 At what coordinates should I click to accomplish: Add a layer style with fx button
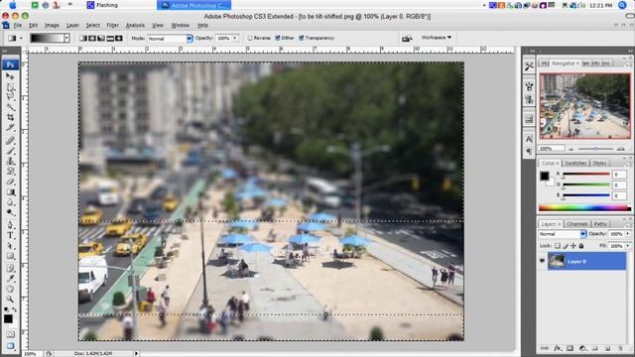558,348
